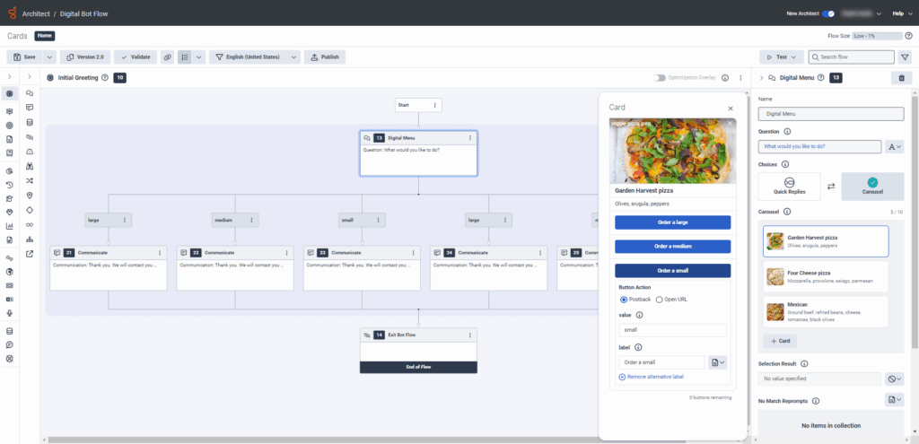Open the canvas three-dot options menu
This screenshot has height=444, width=919.
click(740, 77)
